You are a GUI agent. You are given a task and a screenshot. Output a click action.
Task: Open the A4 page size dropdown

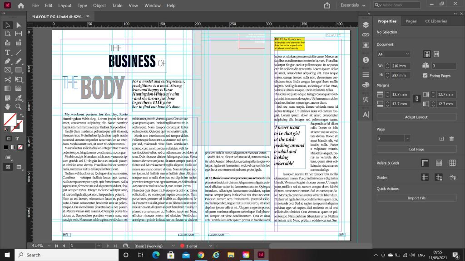pyautogui.click(x=393, y=54)
